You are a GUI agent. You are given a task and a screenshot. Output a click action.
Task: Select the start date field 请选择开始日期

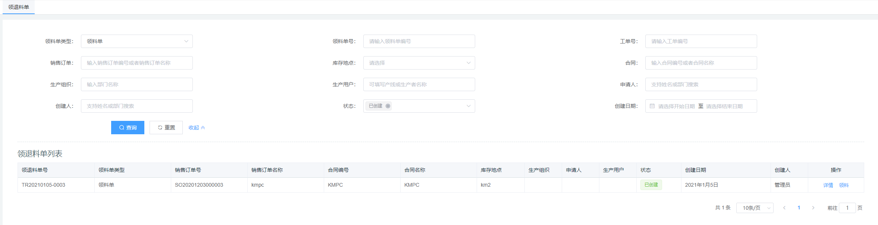676,106
